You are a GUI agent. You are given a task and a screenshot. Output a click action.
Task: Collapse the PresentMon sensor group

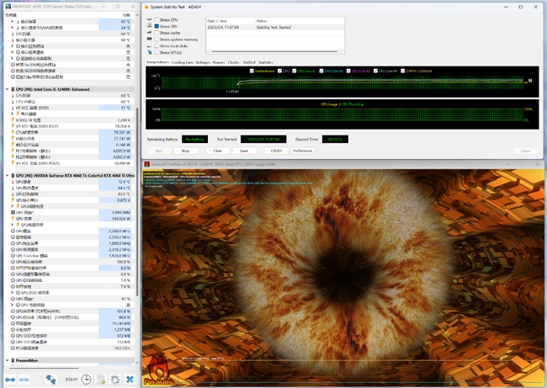(7, 360)
